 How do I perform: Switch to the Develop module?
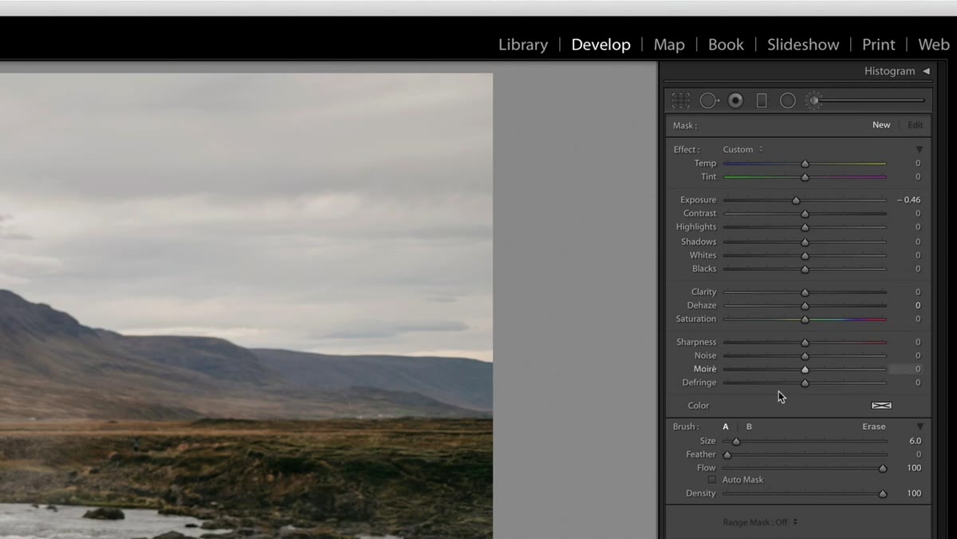click(x=601, y=45)
